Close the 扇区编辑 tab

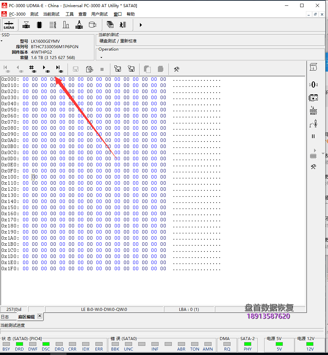[x=40, y=316]
